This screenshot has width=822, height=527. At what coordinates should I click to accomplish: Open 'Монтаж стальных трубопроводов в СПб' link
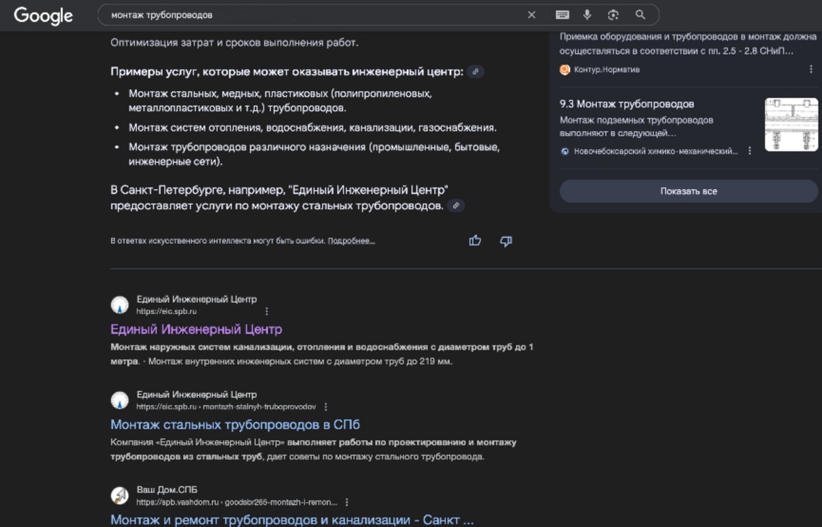click(x=235, y=424)
